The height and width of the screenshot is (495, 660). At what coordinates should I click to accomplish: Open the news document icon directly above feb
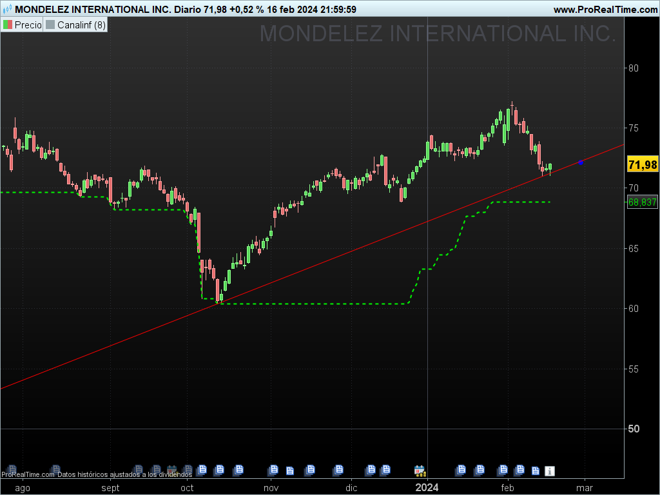point(503,469)
